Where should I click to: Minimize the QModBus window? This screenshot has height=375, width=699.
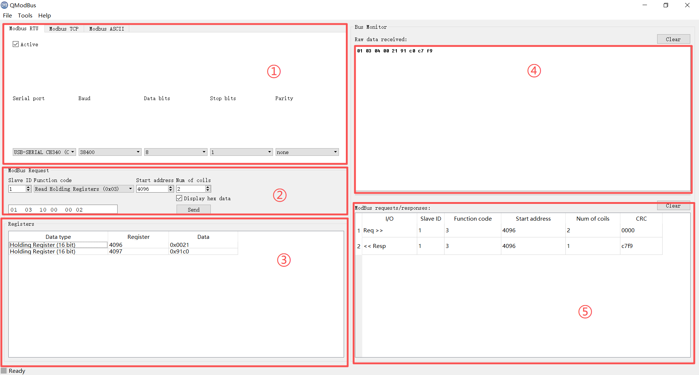click(x=645, y=5)
